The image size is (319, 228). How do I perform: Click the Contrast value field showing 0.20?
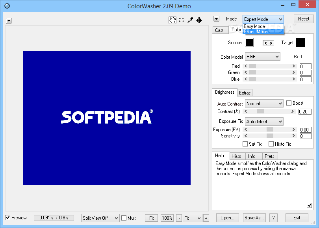pyautogui.click(x=305, y=112)
